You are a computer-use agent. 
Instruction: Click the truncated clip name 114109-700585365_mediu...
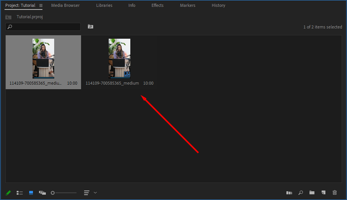(x=35, y=83)
